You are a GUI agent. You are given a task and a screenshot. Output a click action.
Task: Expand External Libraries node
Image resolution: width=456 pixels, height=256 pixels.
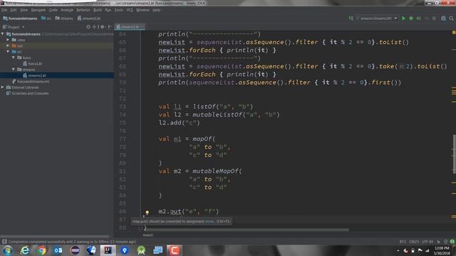(x=3, y=87)
